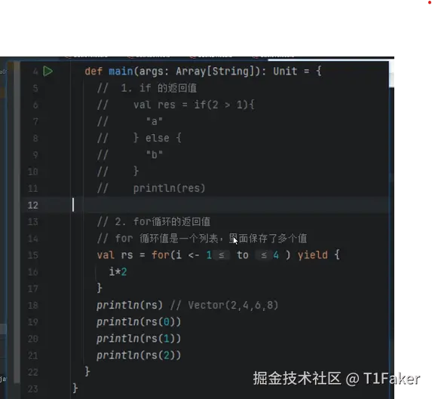Click gutter line number 20
Viewport: 432px width, 399px height.
[x=32, y=339]
